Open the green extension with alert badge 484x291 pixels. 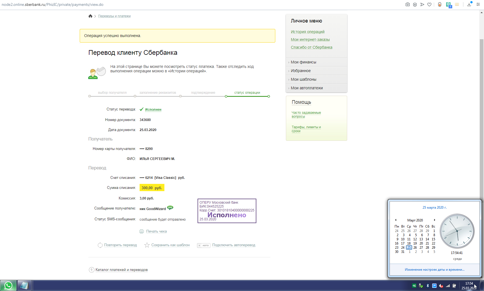click(449, 5)
